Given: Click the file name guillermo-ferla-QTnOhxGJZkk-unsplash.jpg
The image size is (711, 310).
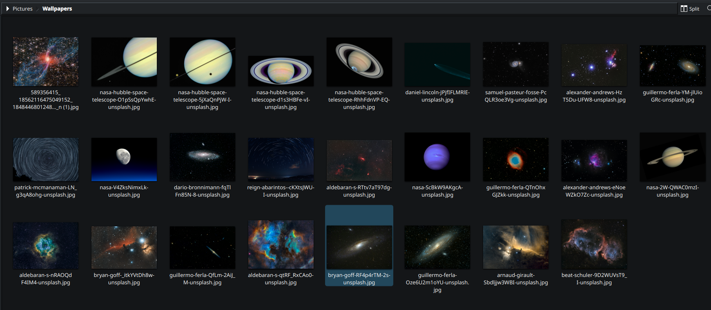Looking at the screenshot, I should click(x=516, y=191).
